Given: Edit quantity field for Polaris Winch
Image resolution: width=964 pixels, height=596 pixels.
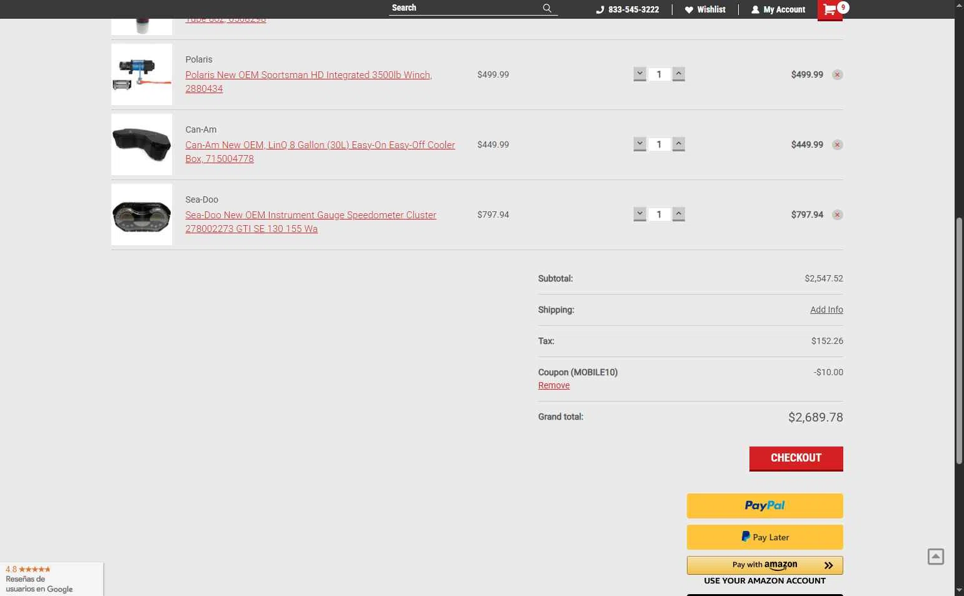Looking at the screenshot, I should click(659, 74).
